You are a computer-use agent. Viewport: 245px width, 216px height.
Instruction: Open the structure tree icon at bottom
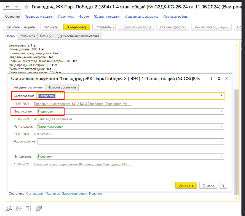pos(29,208)
